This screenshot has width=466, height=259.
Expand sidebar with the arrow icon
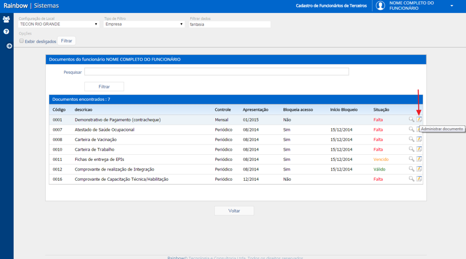click(x=9, y=46)
